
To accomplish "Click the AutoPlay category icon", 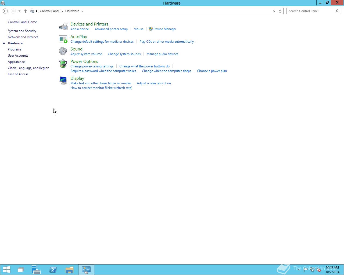I will (x=63, y=39).
